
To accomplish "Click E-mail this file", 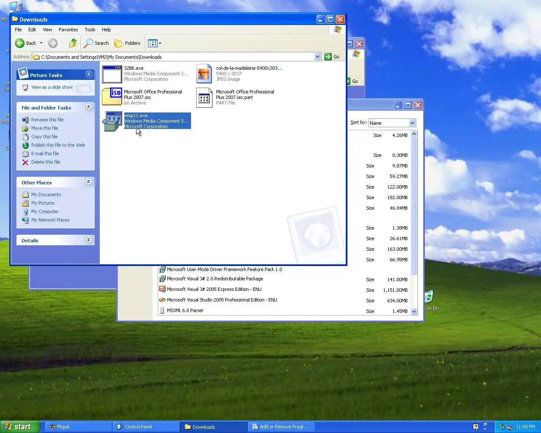I will click(45, 153).
